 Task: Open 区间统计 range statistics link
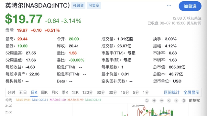(172, 92)
